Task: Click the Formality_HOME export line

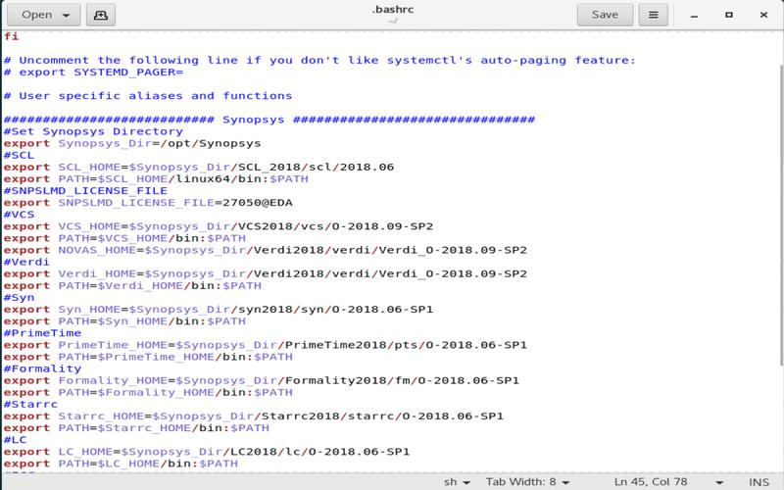Action: 262,380
